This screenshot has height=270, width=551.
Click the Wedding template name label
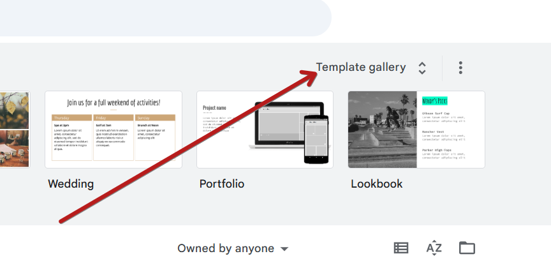tap(71, 184)
